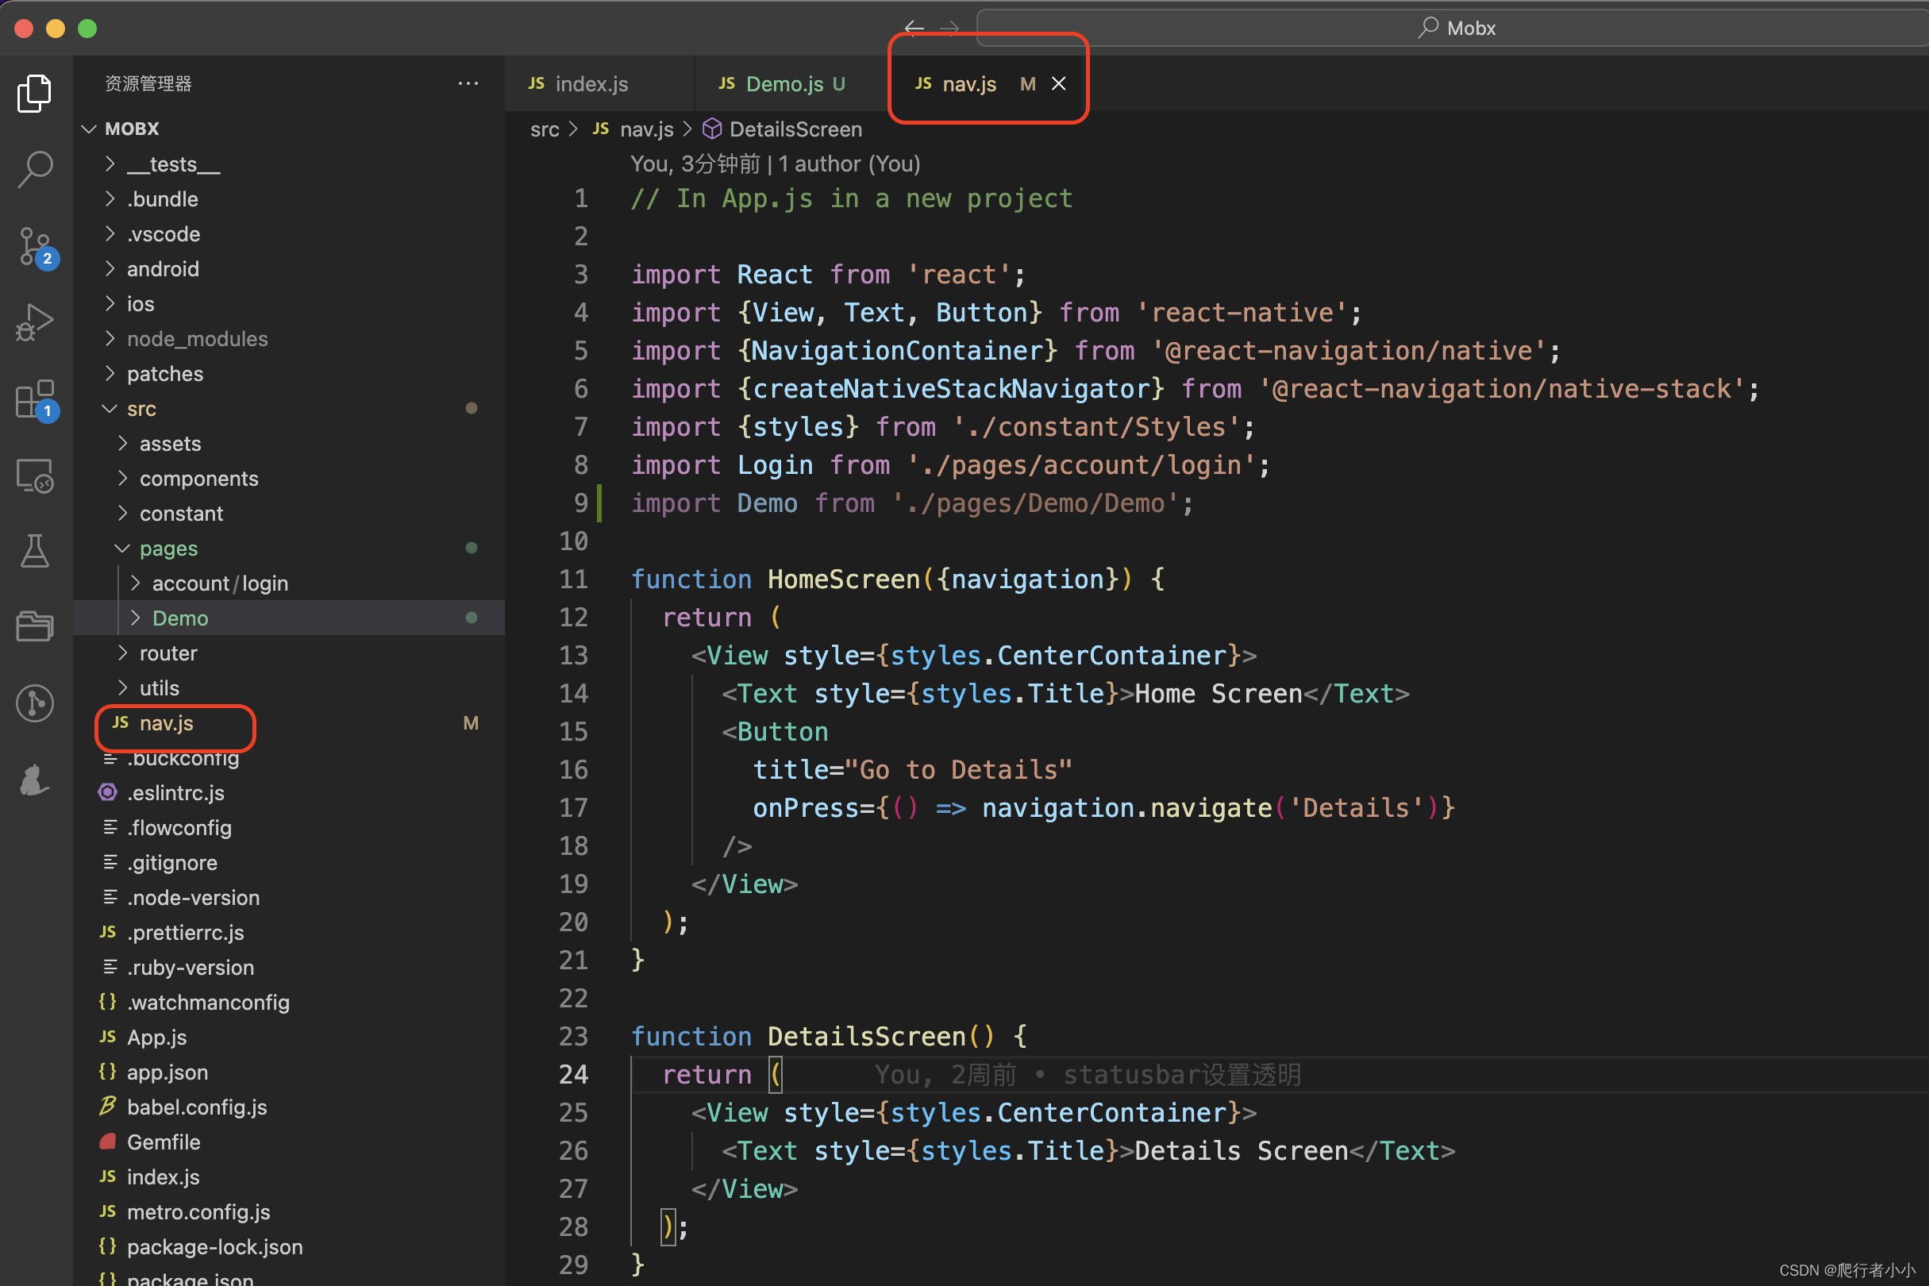Click DetailsScreen in the breadcrumb
This screenshot has width=1929, height=1286.
click(795, 129)
